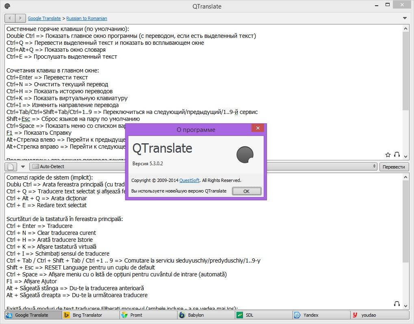Click the translation pane scrollbar thumb
414x324 pixels.
(405, 222)
